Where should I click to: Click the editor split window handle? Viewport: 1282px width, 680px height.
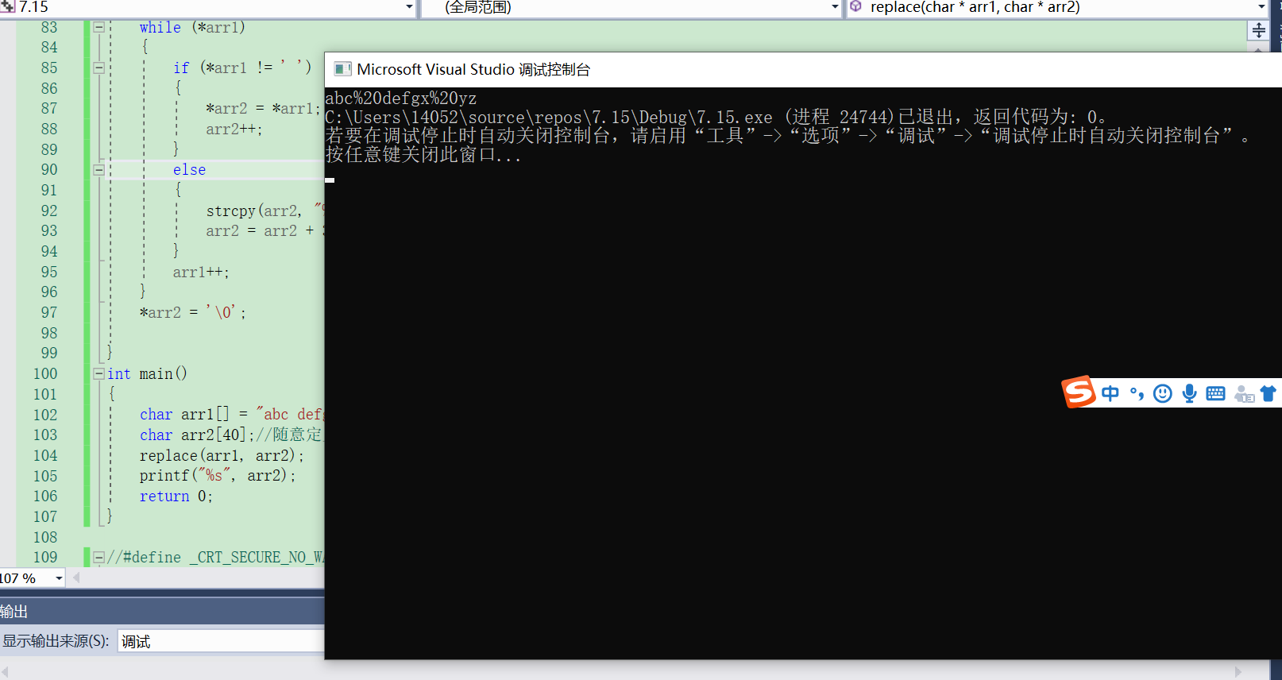pos(1259,30)
